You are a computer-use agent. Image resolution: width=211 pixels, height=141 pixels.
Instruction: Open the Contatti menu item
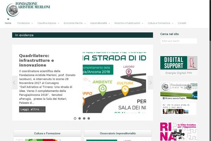[182, 23]
